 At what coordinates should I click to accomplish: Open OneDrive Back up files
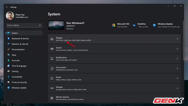point(143,27)
